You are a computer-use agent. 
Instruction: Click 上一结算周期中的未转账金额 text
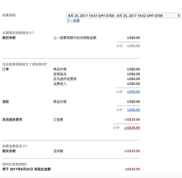click(75, 38)
